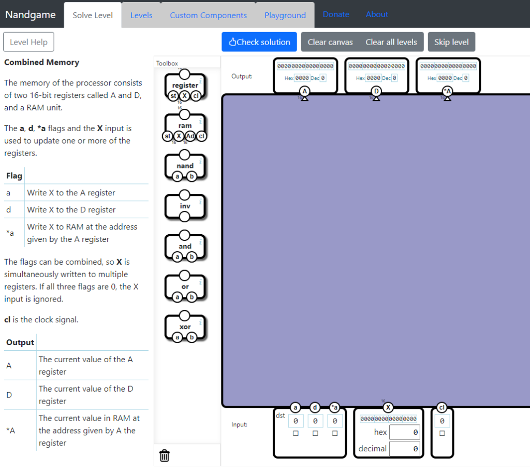Select the xor gate component

[185, 327]
